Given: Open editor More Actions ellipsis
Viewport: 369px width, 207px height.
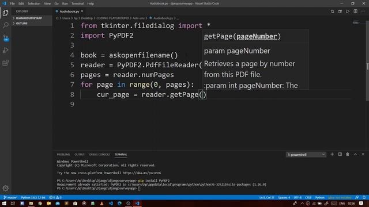Looking at the screenshot, I should (363, 11).
